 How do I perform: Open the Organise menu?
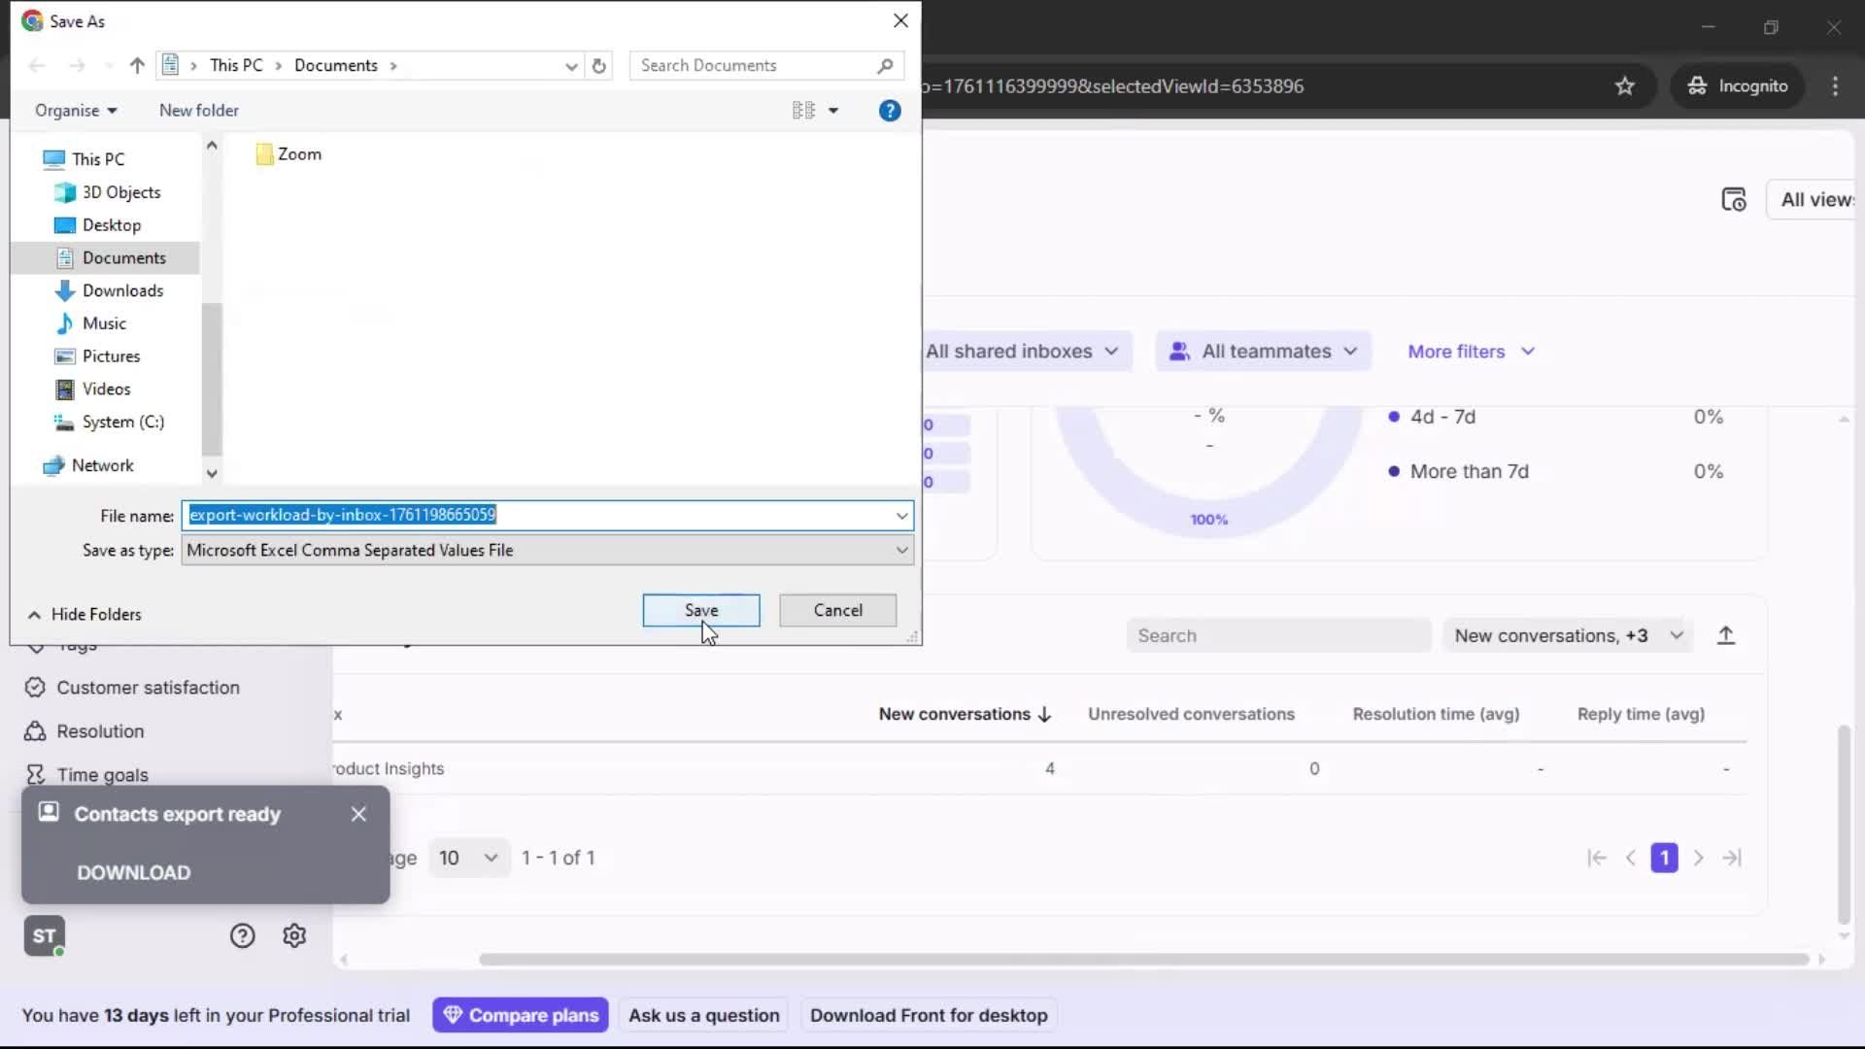(75, 110)
